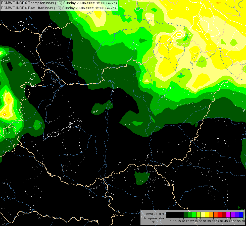The height and width of the screenshot is (226, 246).
Task: Click the blue 55-60 legend swatch
Action: (x=241, y=215)
